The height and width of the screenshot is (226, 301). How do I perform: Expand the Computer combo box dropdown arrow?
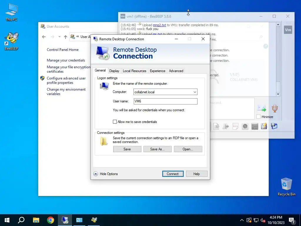[x=195, y=92]
